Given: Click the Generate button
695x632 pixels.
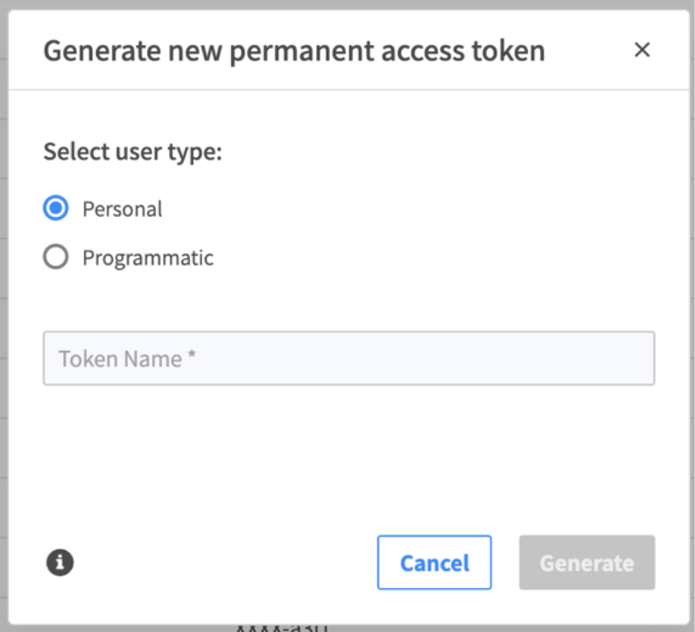Looking at the screenshot, I should [586, 563].
